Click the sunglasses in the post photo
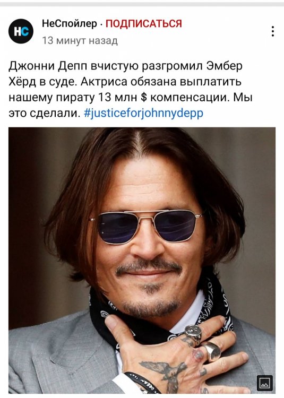Viewport: 284px width, 398px height. [x=147, y=227]
